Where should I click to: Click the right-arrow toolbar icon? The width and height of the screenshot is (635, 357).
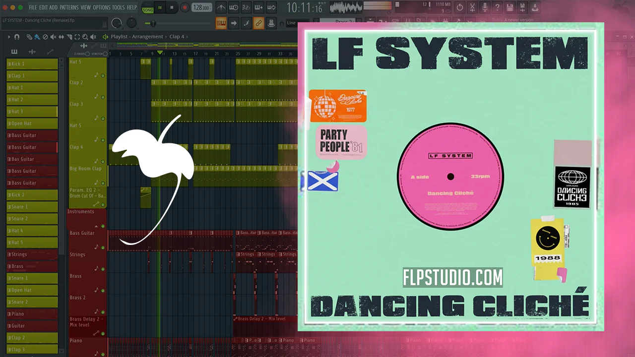tap(234, 23)
